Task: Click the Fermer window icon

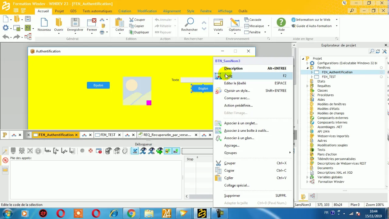Action: (92, 23)
